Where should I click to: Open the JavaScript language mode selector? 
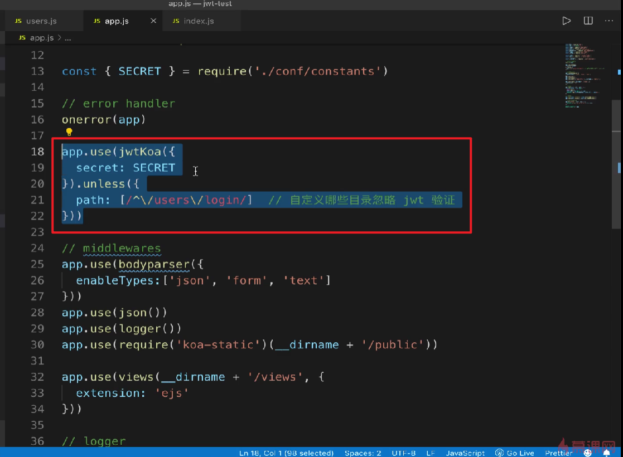point(465,453)
